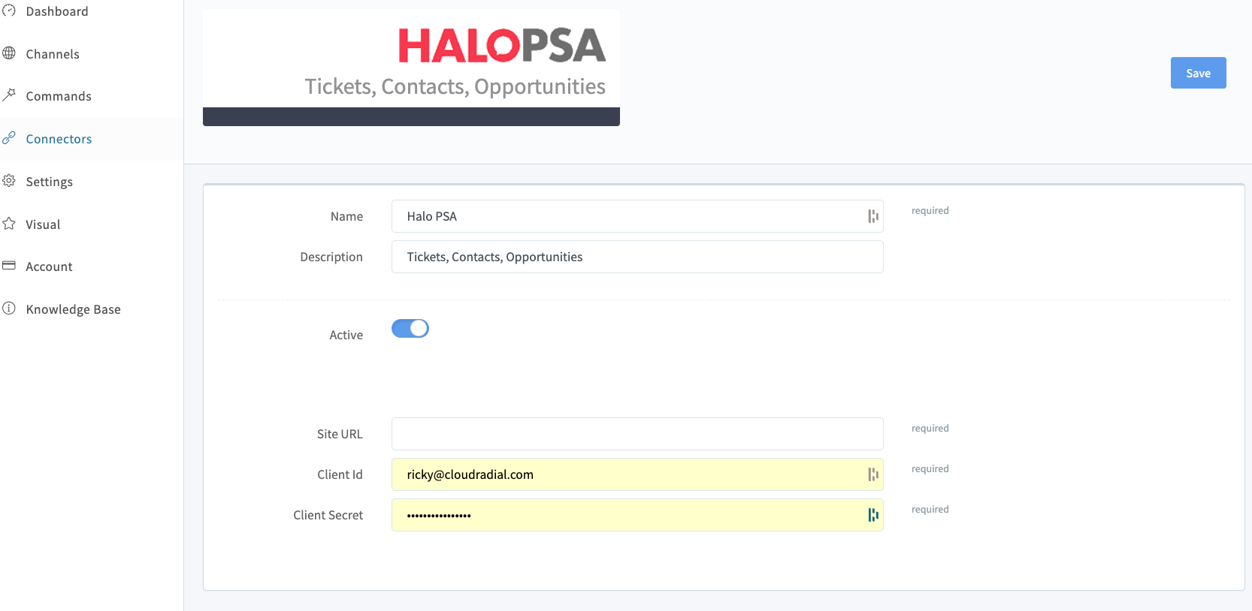Click 'required' text beside Client Id

930,469
